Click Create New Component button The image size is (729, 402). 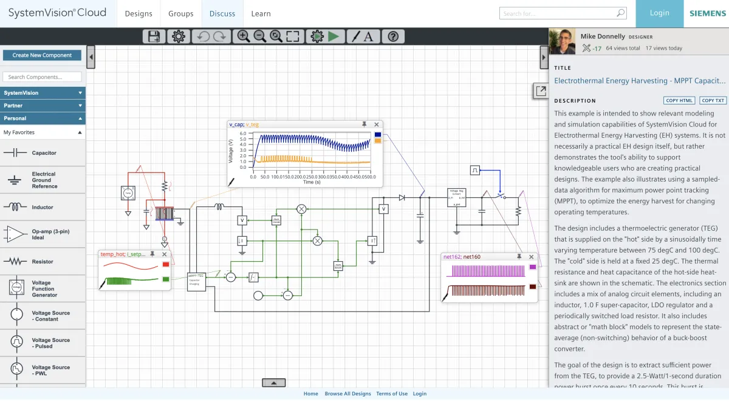[42, 55]
